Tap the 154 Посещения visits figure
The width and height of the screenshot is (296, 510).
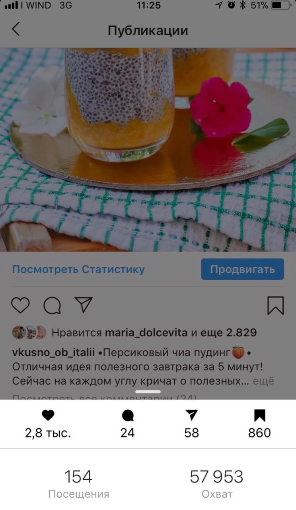(x=78, y=484)
